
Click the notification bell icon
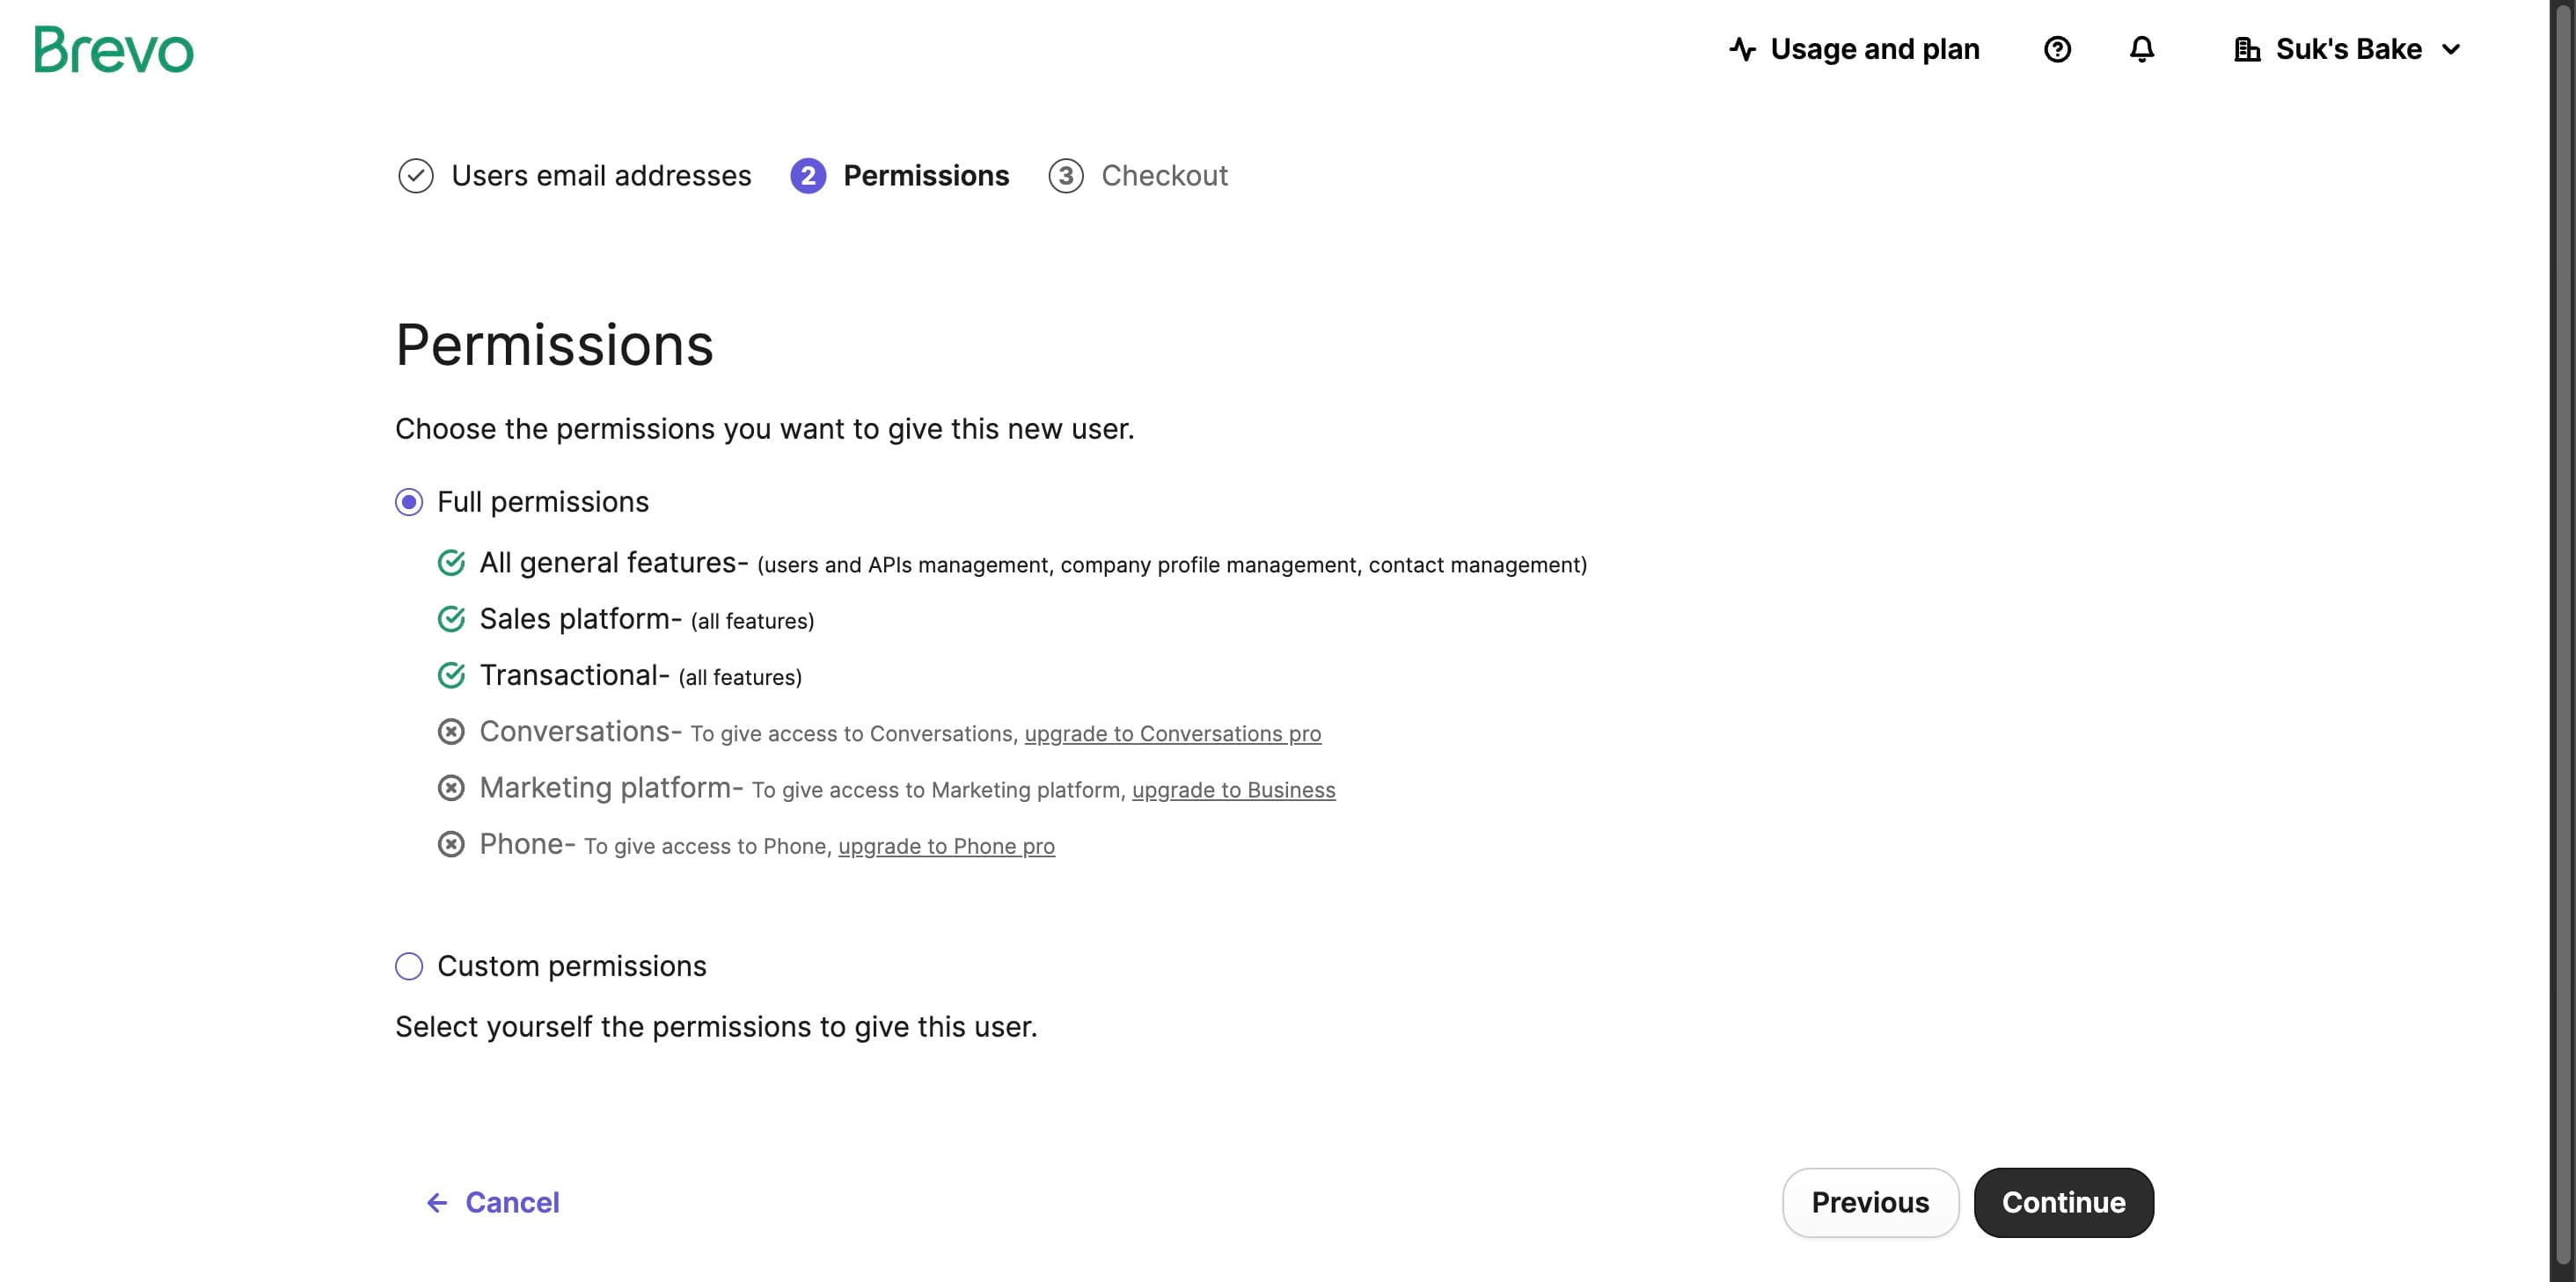pos(2142,49)
